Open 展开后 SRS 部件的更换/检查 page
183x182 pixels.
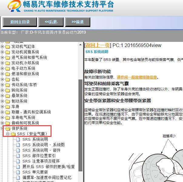click(48, 167)
